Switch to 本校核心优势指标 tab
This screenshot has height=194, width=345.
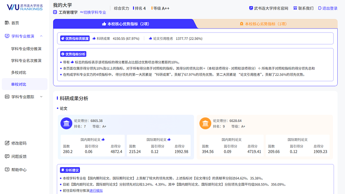[125, 24]
